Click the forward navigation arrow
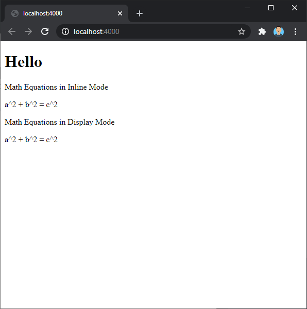Image resolution: width=307 pixels, height=309 pixels. coord(28,31)
